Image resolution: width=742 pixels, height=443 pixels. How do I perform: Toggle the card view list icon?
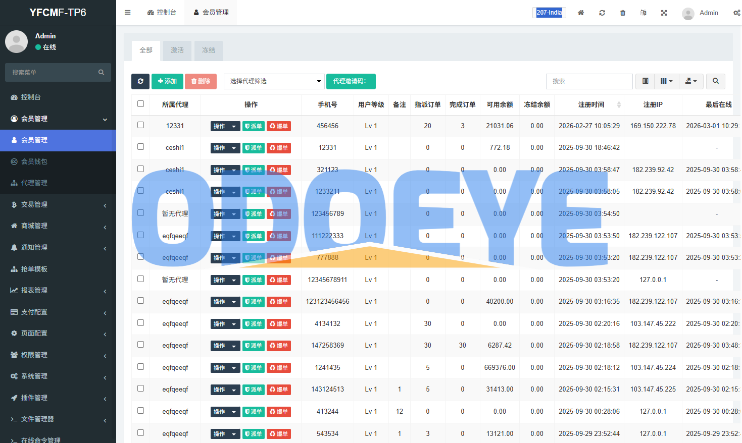[645, 81]
